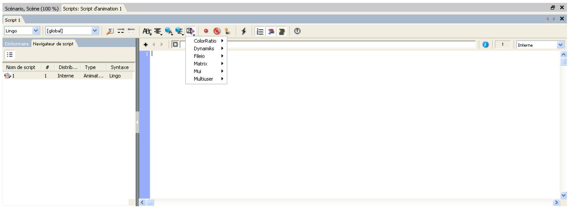Screen dimensions: 569x207
Task: Click next tab arrow at top right
Action: pyautogui.click(x=556, y=20)
